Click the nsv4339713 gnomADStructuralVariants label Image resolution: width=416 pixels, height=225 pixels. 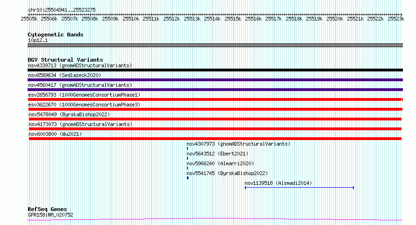[x=80, y=65]
